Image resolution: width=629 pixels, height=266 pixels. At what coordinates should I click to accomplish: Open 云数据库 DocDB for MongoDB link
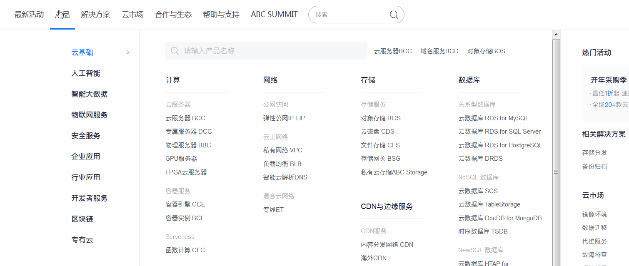click(500, 218)
